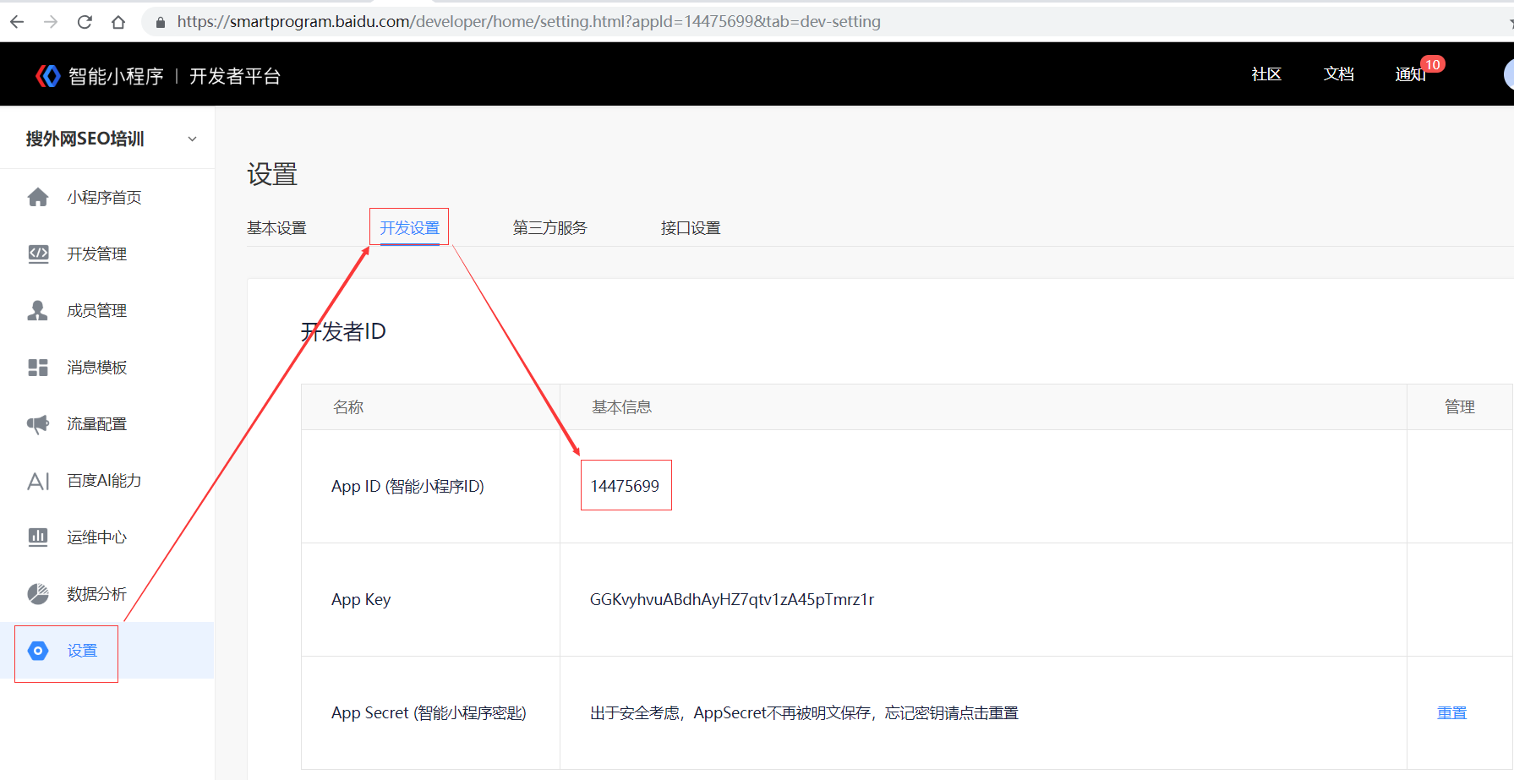Click the gear icon for 设置

[38, 651]
